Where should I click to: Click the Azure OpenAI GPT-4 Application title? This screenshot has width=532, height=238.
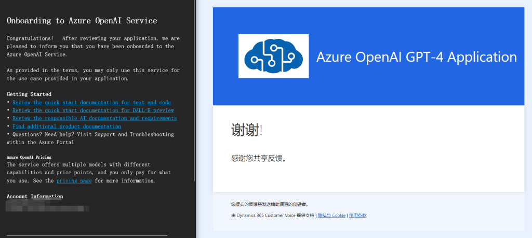click(x=416, y=57)
